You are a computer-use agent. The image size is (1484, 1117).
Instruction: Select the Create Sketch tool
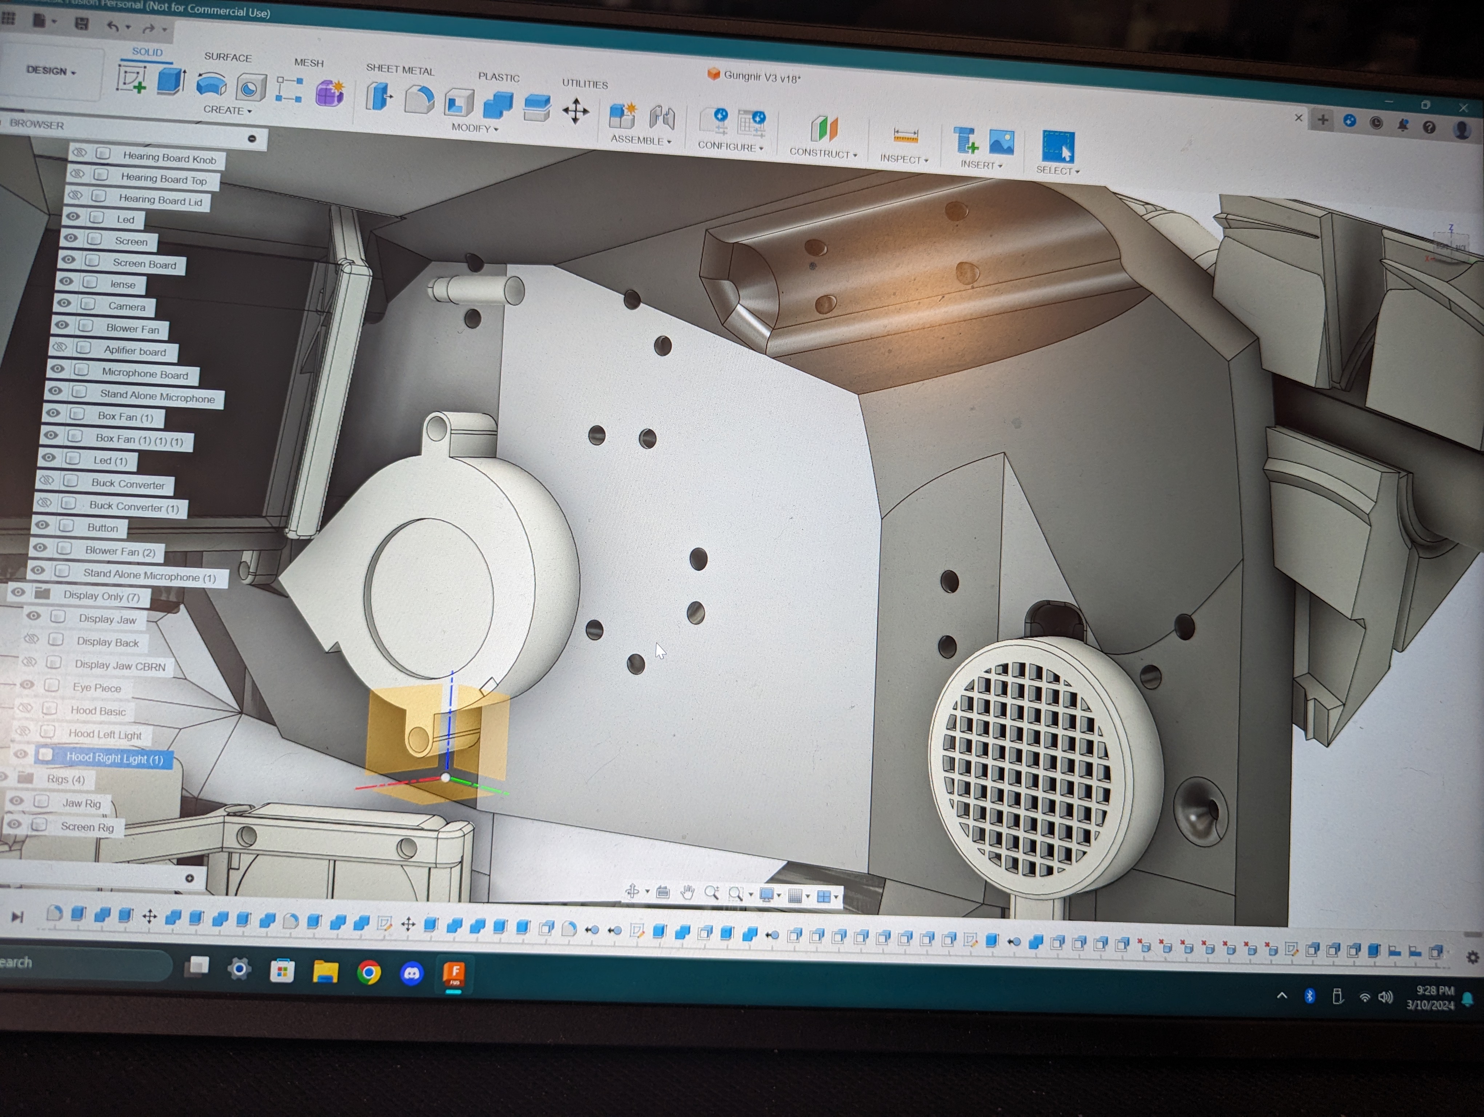[132, 79]
